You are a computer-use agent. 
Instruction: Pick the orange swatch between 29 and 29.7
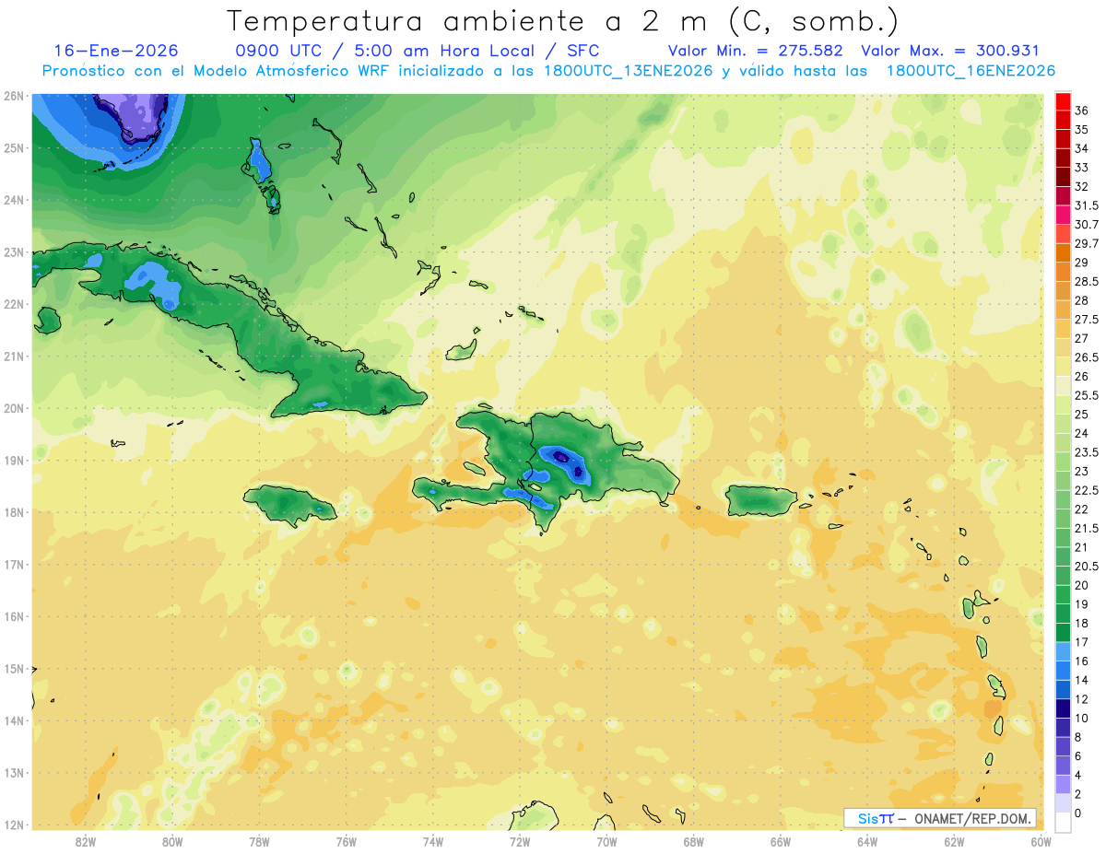[1063, 253]
